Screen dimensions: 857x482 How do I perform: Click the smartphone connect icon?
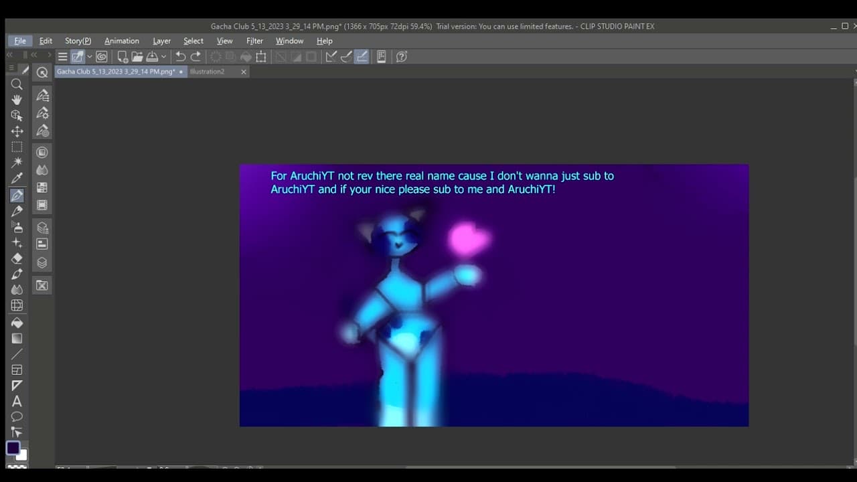381,57
